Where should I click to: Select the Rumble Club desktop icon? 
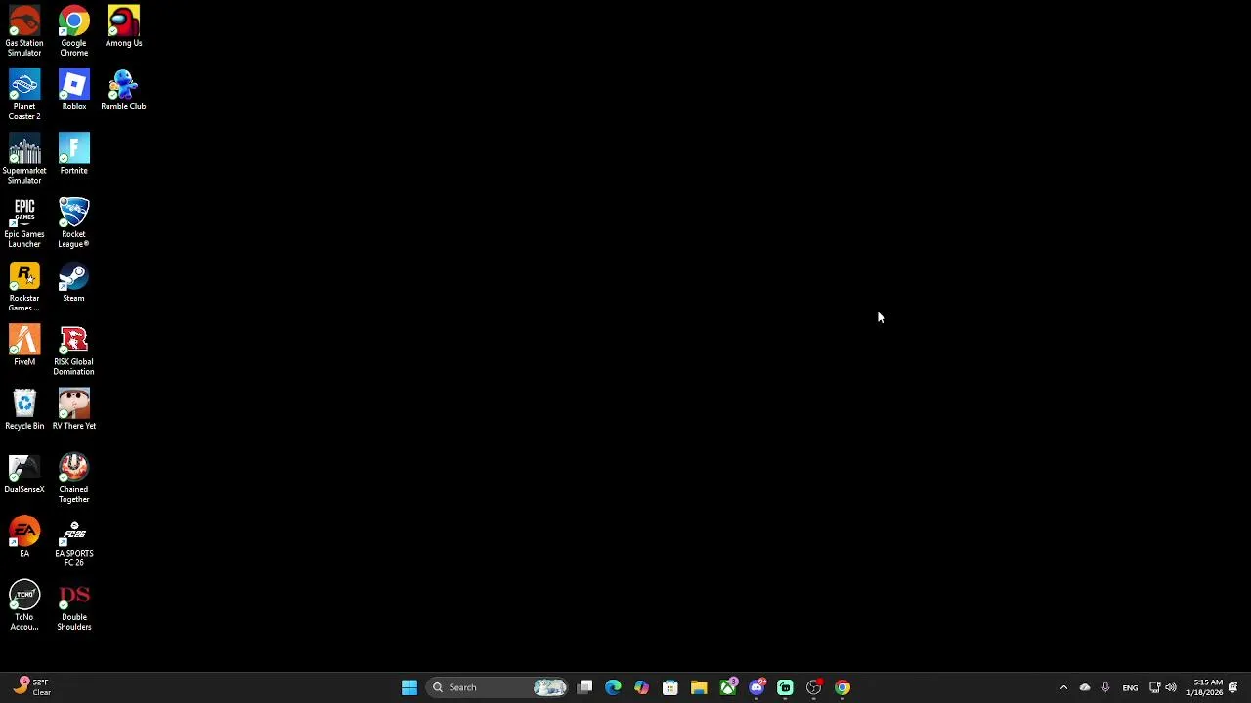[123, 90]
